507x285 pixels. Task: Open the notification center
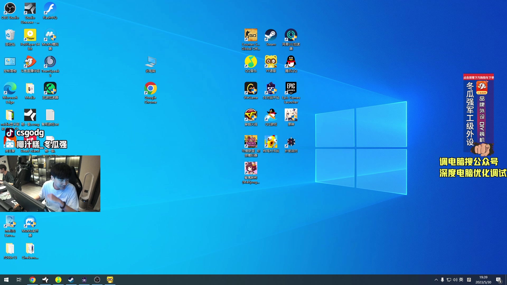(x=499, y=280)
